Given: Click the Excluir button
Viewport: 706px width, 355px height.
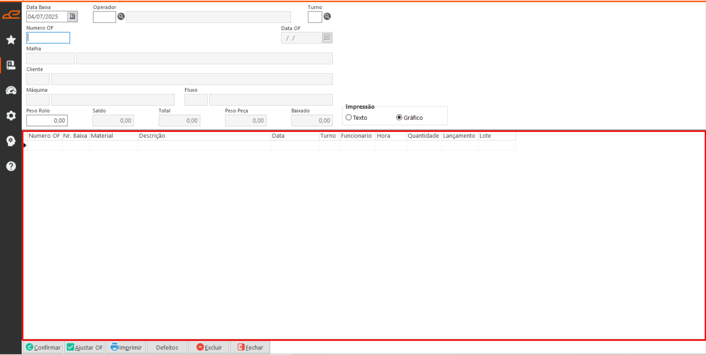Looking at the screenshot, I should (209, 347).
